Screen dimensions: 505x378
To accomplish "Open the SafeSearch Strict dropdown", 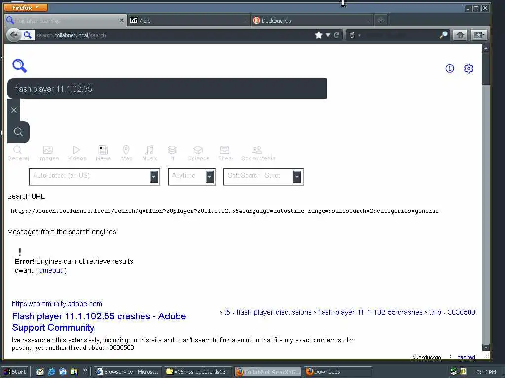I will pos(263,177).
